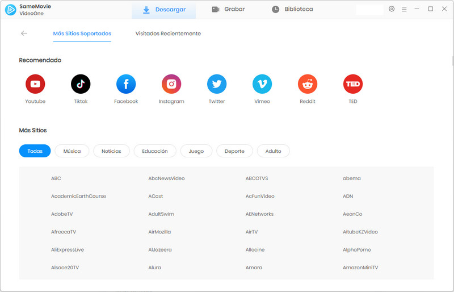Filter sites by Educación
The width and height of the screenshot is (454, 292).
pos(155,151)
